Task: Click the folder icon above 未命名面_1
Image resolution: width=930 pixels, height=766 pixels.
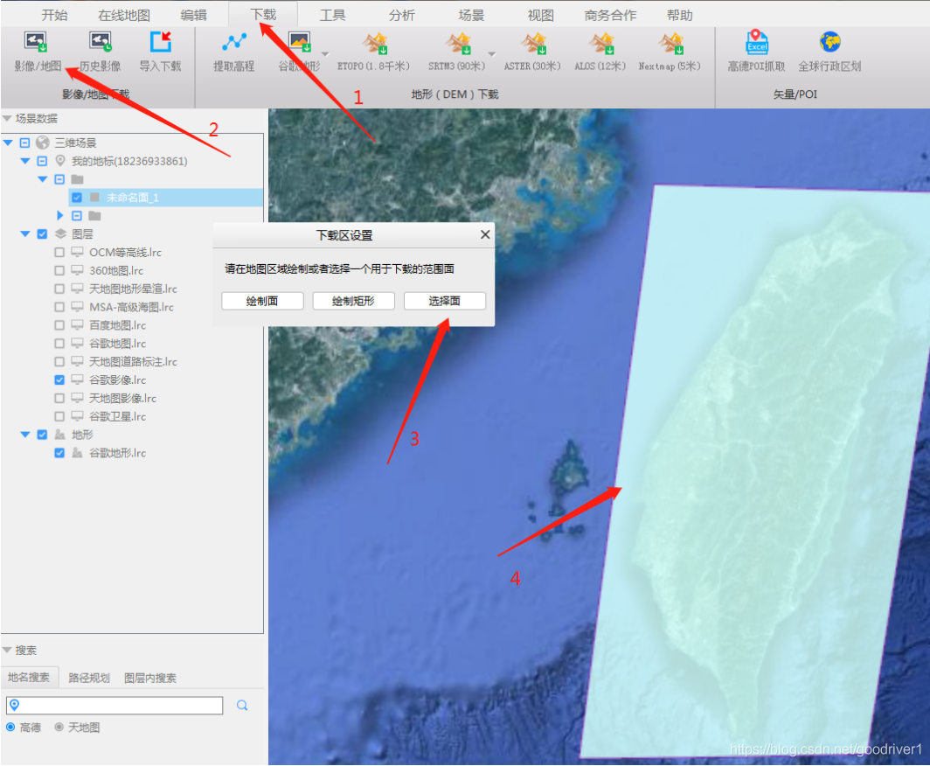Action: point(77,179)
